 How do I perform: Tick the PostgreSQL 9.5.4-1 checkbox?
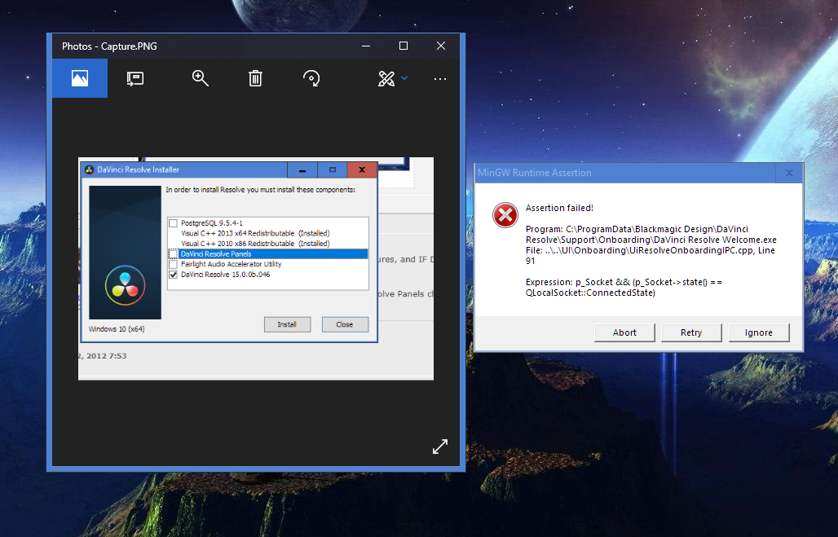tap(173, 223)
